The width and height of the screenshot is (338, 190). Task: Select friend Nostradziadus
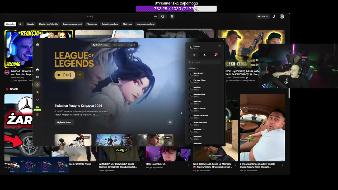tap(205, 123)
